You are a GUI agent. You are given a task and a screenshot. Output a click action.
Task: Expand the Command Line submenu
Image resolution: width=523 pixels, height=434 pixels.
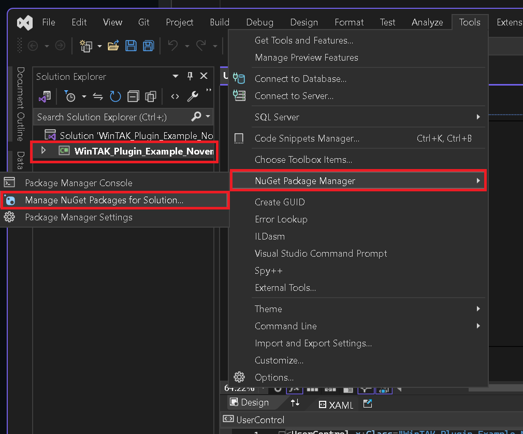pyautogui.click(x=478, y=326)
